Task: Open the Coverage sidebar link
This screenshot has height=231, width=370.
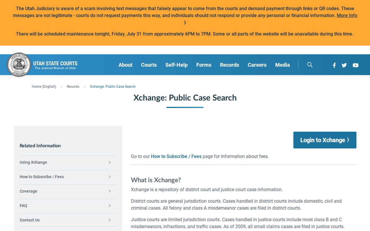Action: click(x=28, y=191)
